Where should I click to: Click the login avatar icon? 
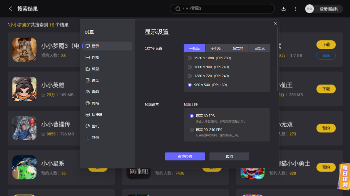309,9
